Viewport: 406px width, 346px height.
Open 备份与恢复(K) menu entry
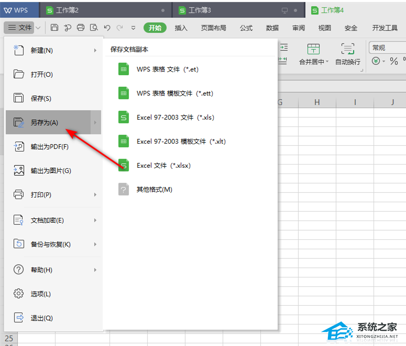(x=53, y=244)
